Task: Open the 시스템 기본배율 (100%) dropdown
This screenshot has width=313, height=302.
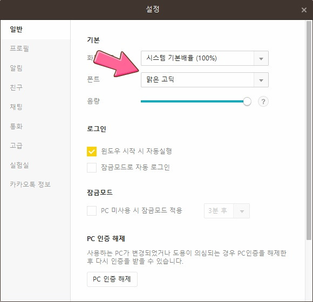Action: (x=205, y=58)
